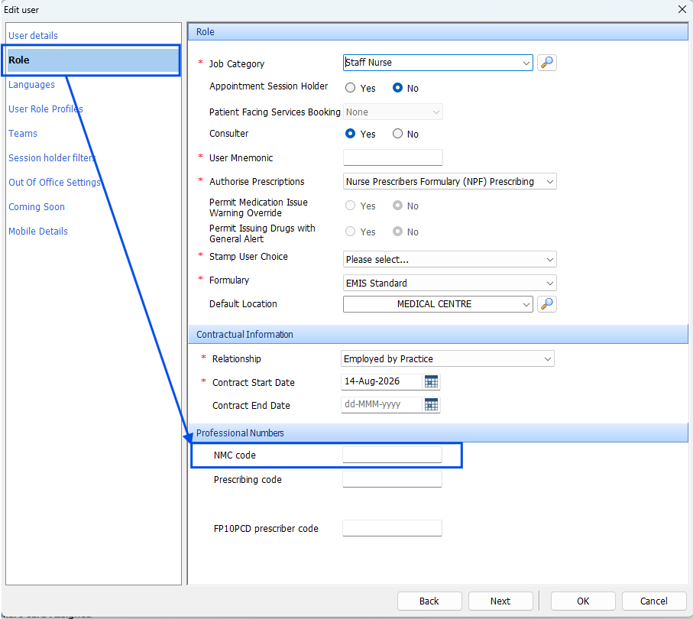The height and width of the screenshot is (619, 693).
Task: Choose Yes for Permit Medication Issue Warning Override
Action: [350, 206]
